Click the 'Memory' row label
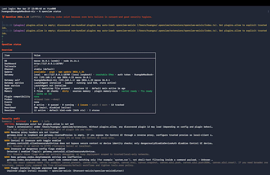The height and width of the screenshot is (175, 270). 8,91
